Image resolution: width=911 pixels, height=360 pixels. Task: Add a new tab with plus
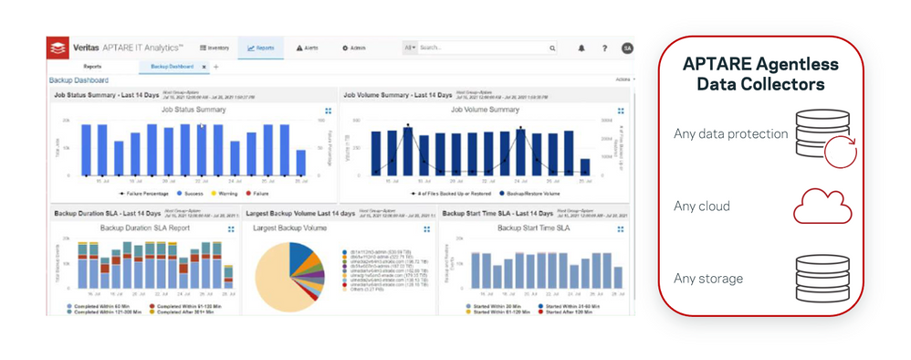(216, 67)
